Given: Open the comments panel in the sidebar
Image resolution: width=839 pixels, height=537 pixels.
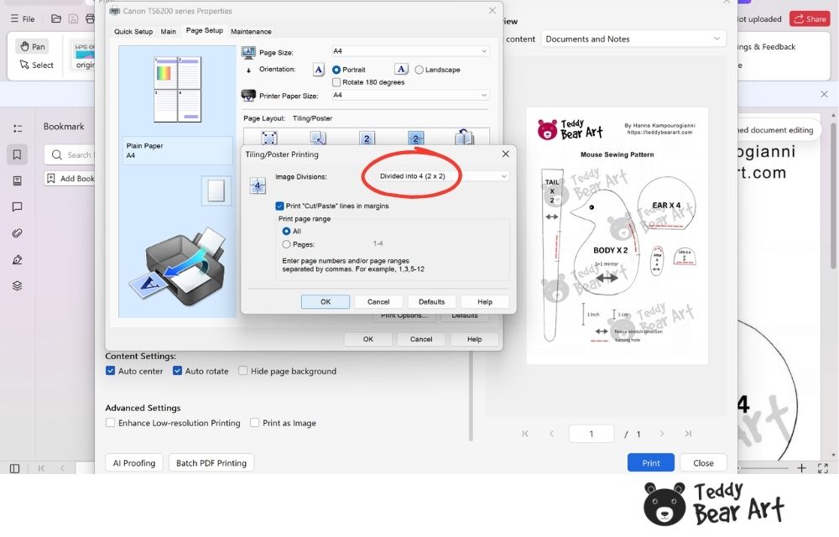Looking at the screenshot, I should tap(17, 207).
